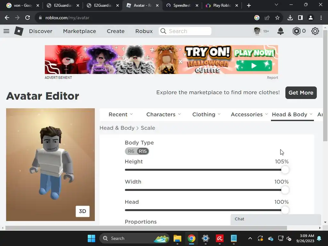Open the Create page
The height and width of the screenshot is (246, 328).
[x=116, y=31]
